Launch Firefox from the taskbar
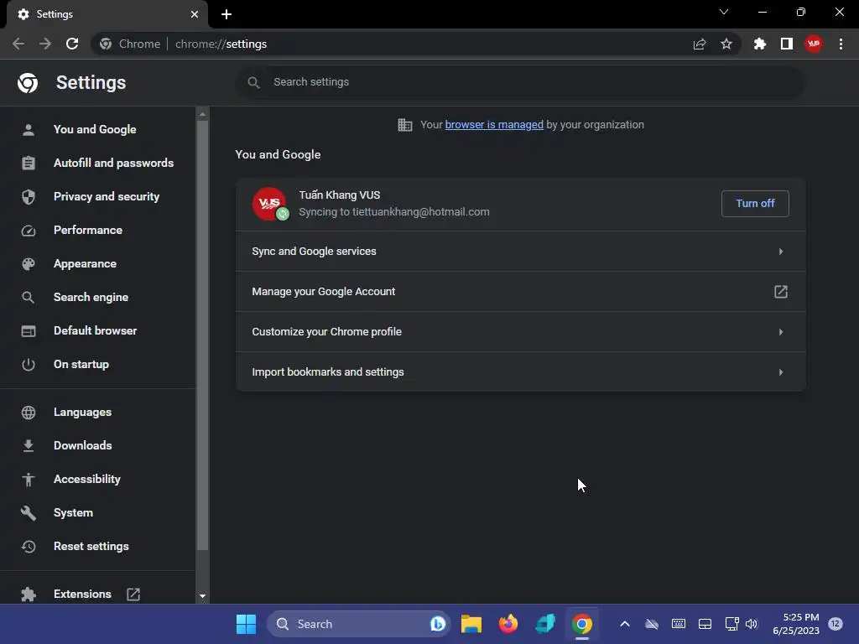 point(508,624)
